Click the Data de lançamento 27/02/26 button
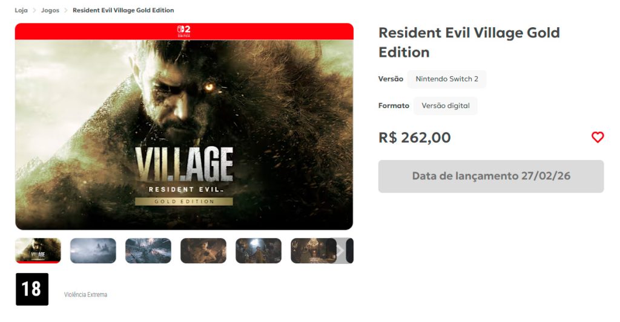This screenshot has height=322, width=620. point(491,176)
